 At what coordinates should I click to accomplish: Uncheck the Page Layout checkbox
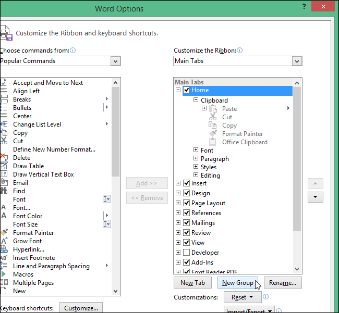(x=186, y=203)
